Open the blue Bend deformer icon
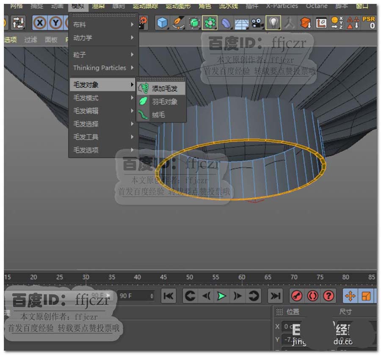 226,23
